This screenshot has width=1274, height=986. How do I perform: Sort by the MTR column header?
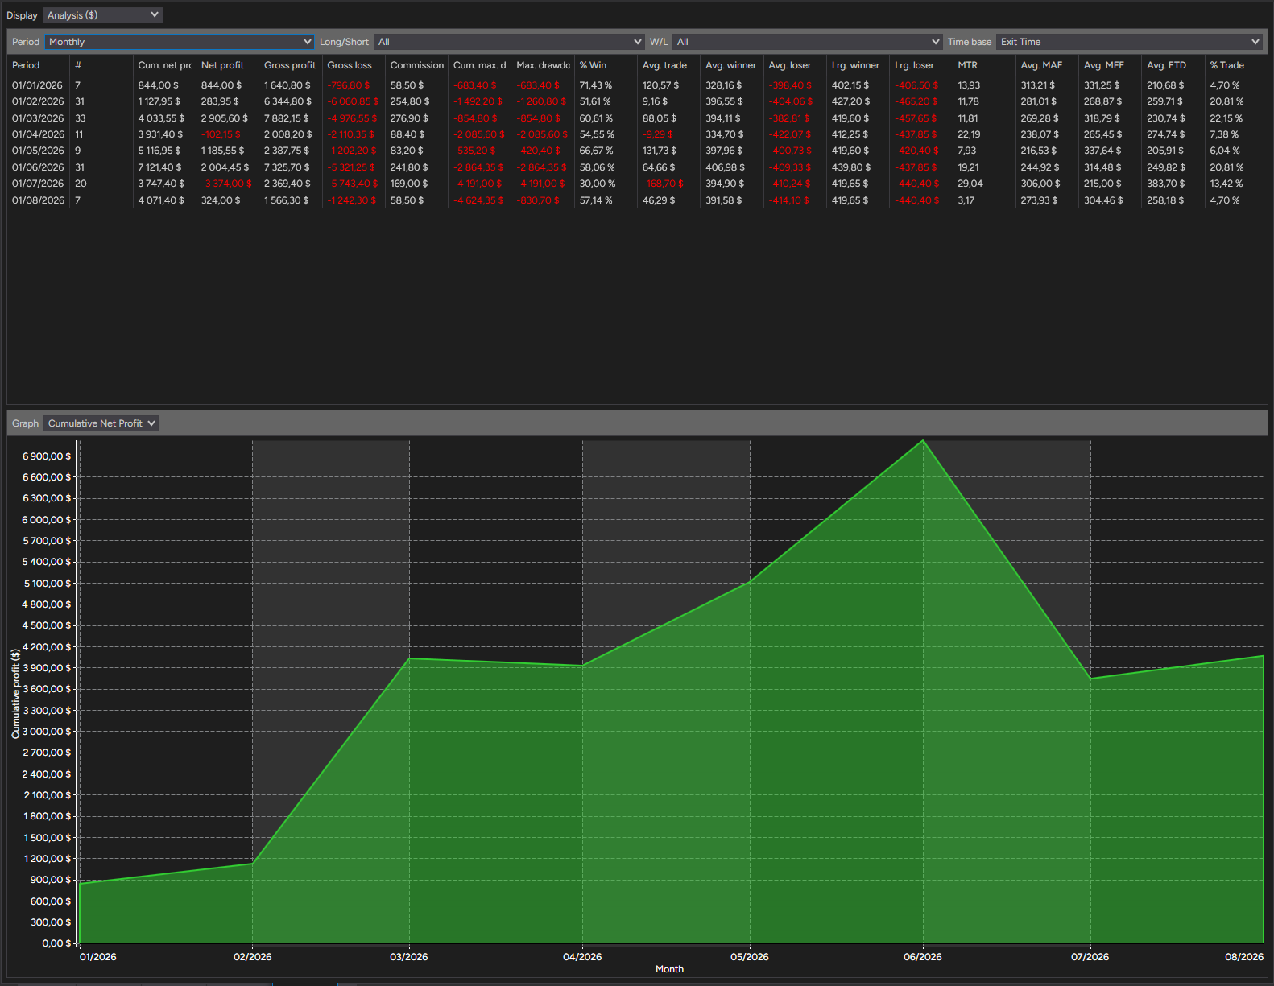984,65
